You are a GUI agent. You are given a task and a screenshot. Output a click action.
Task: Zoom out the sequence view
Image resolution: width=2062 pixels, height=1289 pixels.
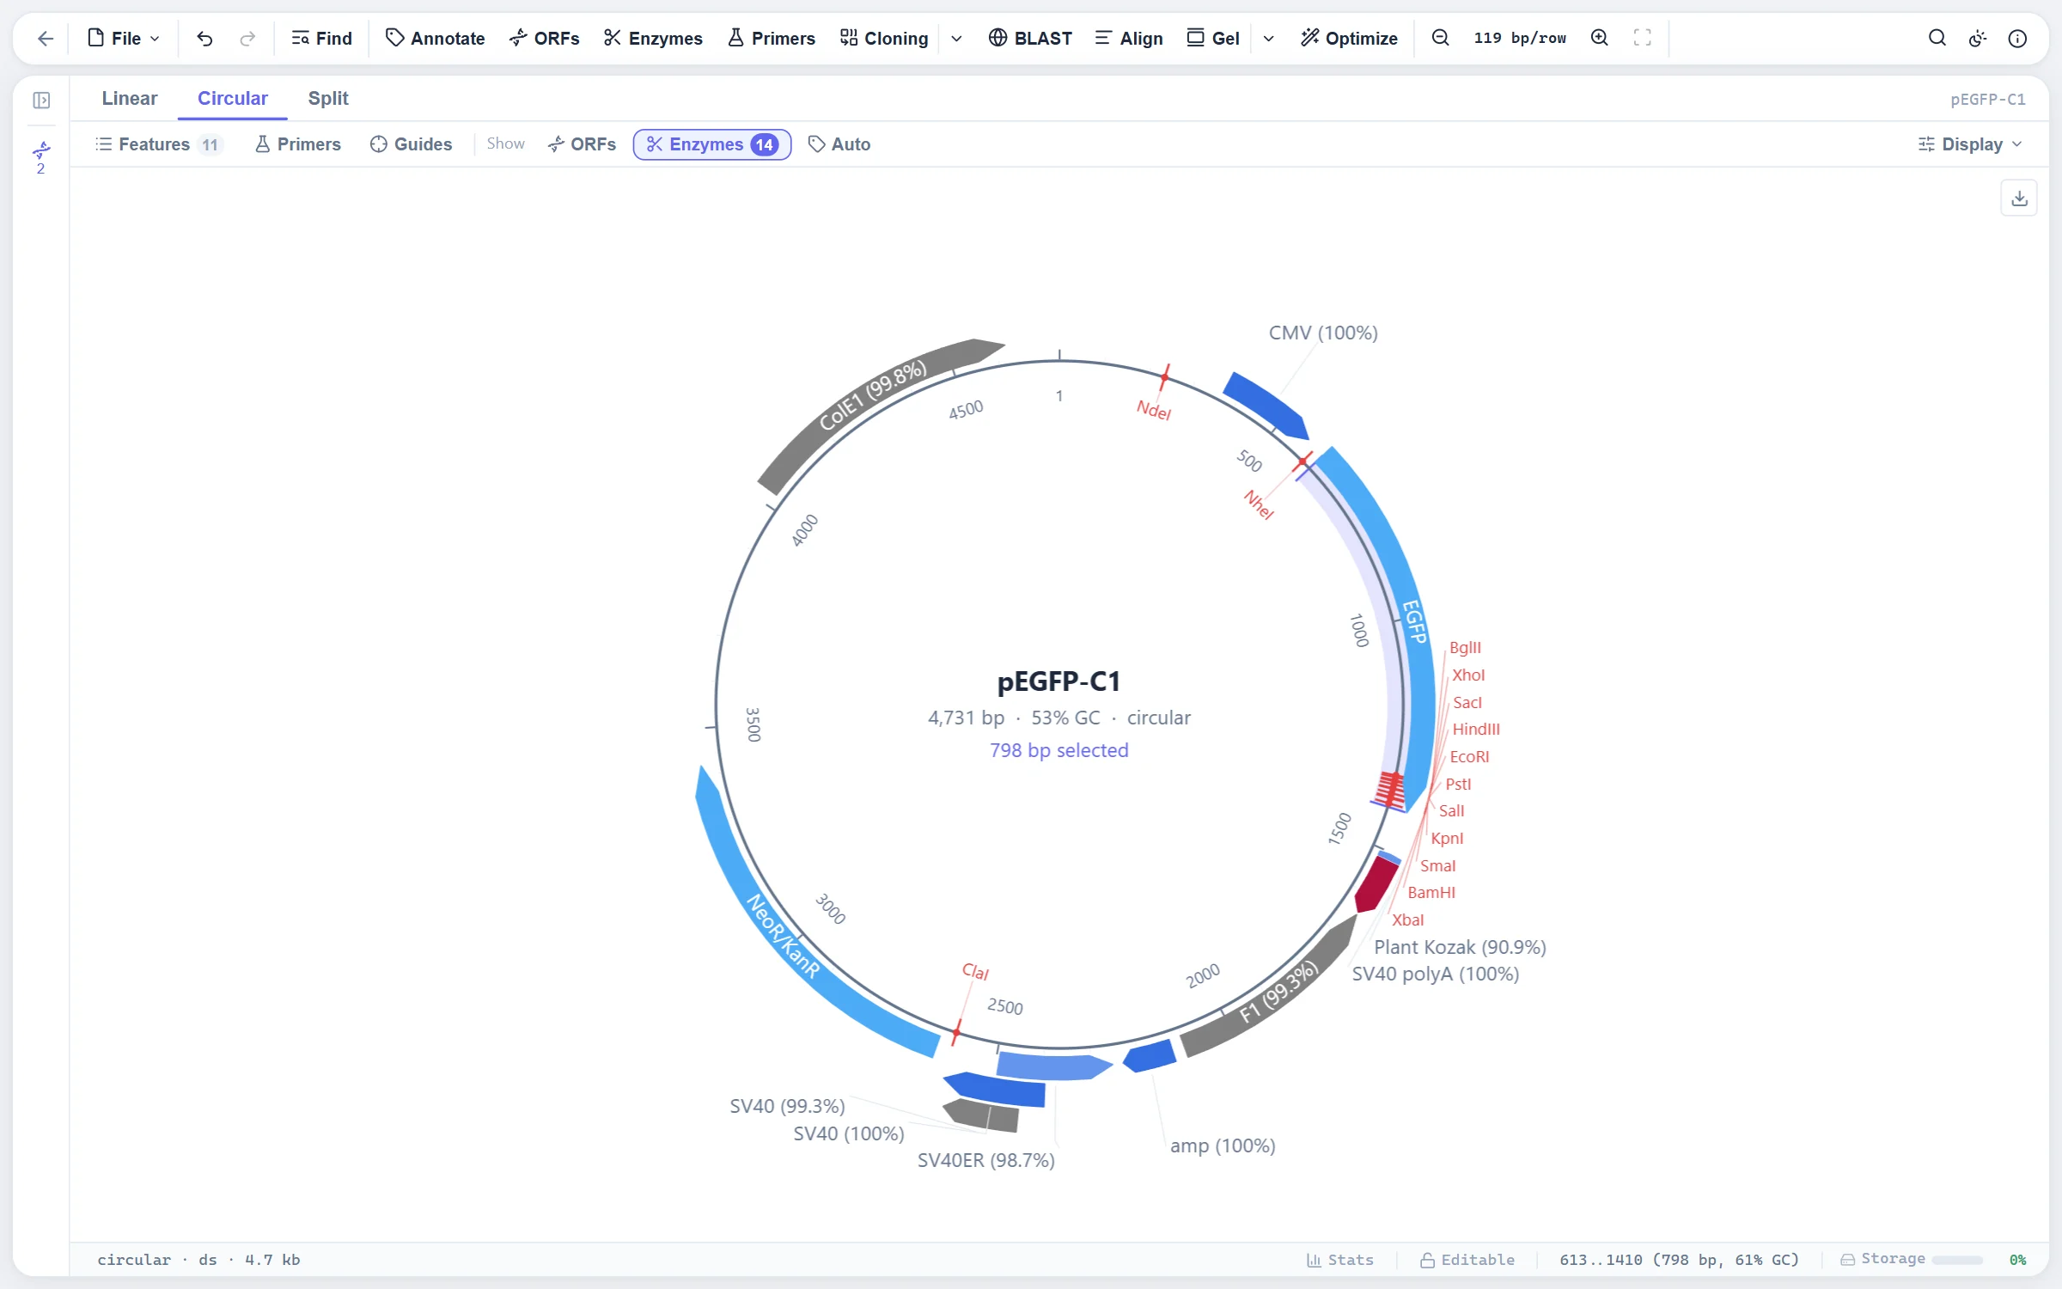tap(1441, 38)
